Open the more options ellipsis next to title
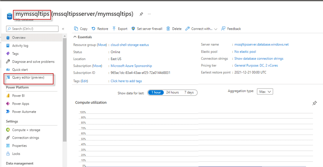This screenshot has height=167, width=323. (x=150, y=14)
